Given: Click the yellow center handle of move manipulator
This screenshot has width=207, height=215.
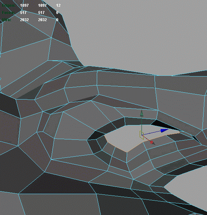Looking at the screenshot, I should pyautogui.click(x=141, y=135).
